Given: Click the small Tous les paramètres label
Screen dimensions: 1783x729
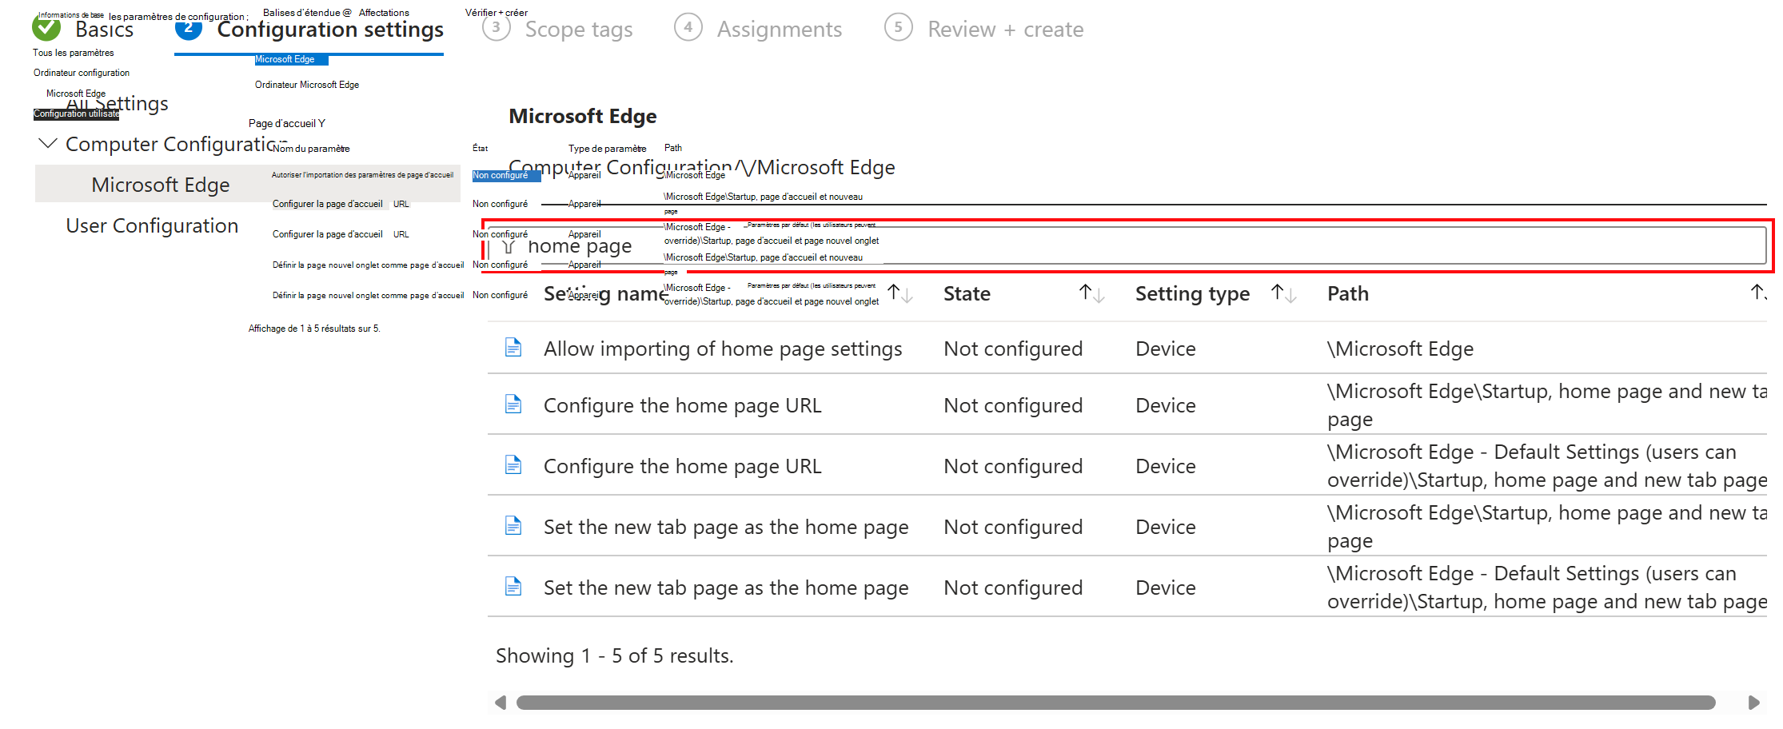Looking at the screenshot, I should [73, 53].
